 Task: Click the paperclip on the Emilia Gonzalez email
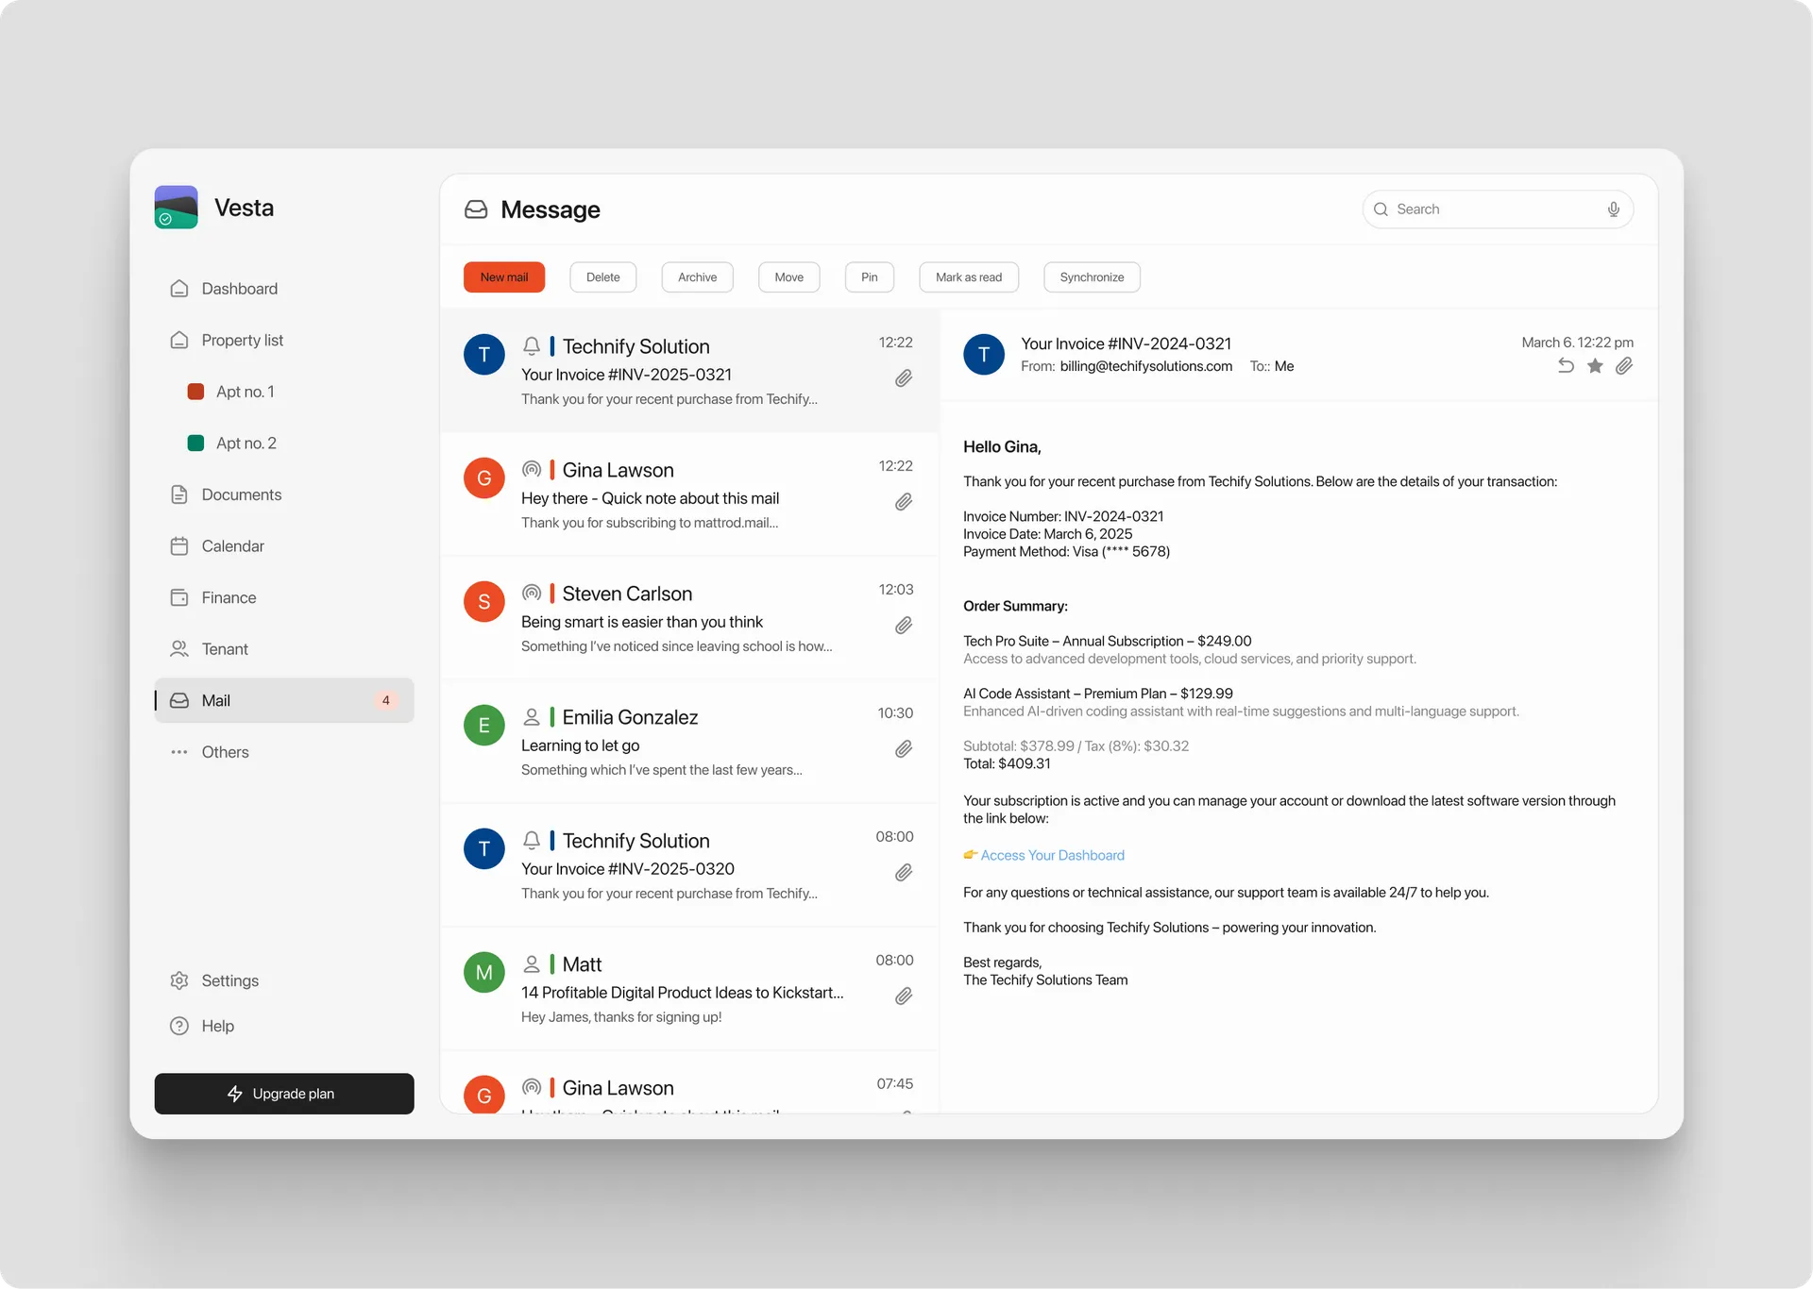[904, 749]
